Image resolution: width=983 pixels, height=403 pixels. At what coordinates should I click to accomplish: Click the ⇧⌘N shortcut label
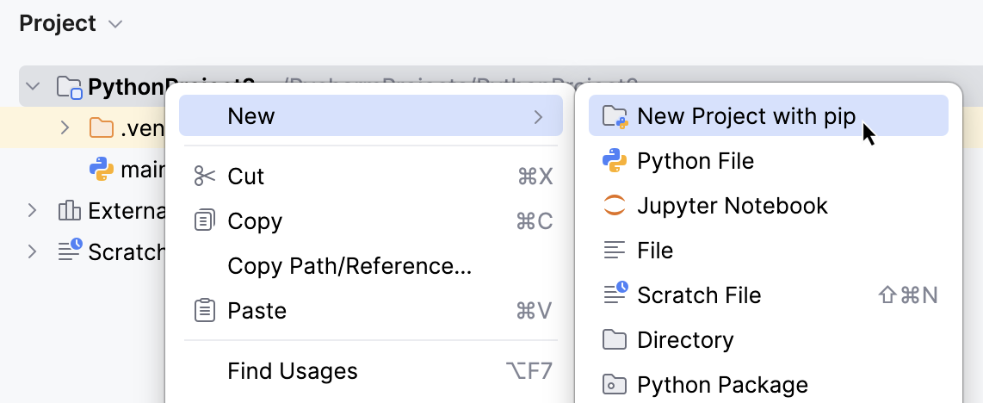[x=908, y=296]
